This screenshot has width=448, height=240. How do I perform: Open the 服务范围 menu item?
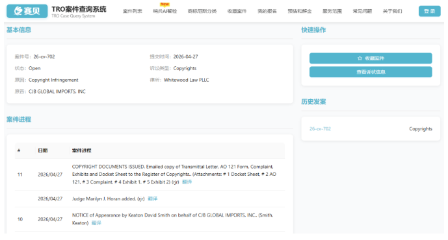tap(332, 11)
